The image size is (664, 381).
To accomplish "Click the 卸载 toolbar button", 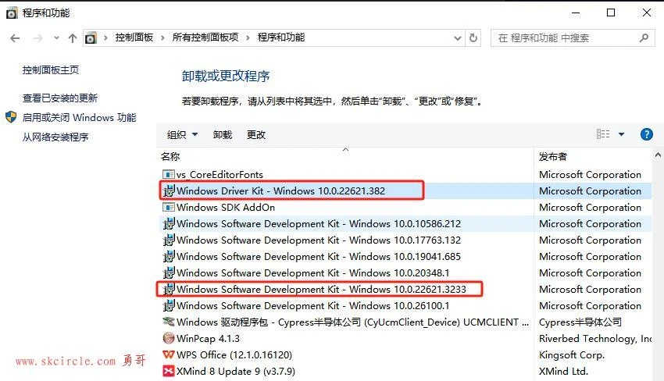I will (x=223, y=134).
